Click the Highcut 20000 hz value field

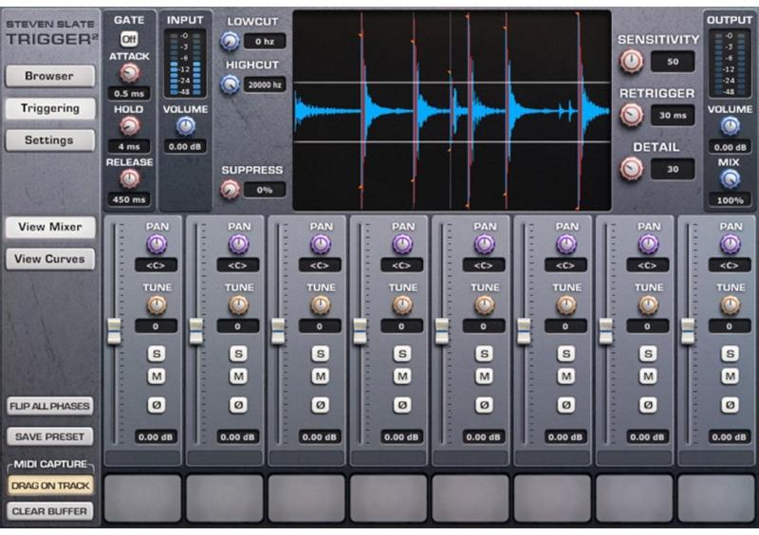click(265, 84)
